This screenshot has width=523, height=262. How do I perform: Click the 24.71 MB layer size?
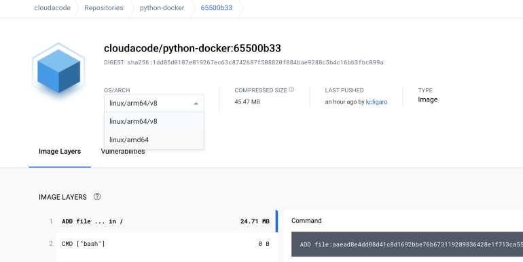(x=255, y=221)
